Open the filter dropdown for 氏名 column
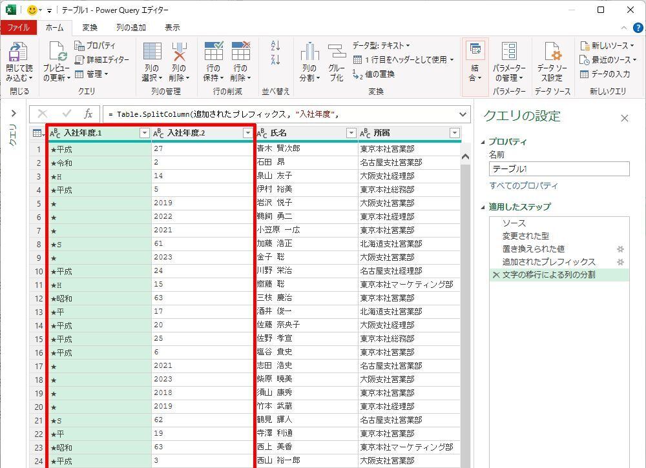This screenshot has width=646, height=468. pos(351,133)
